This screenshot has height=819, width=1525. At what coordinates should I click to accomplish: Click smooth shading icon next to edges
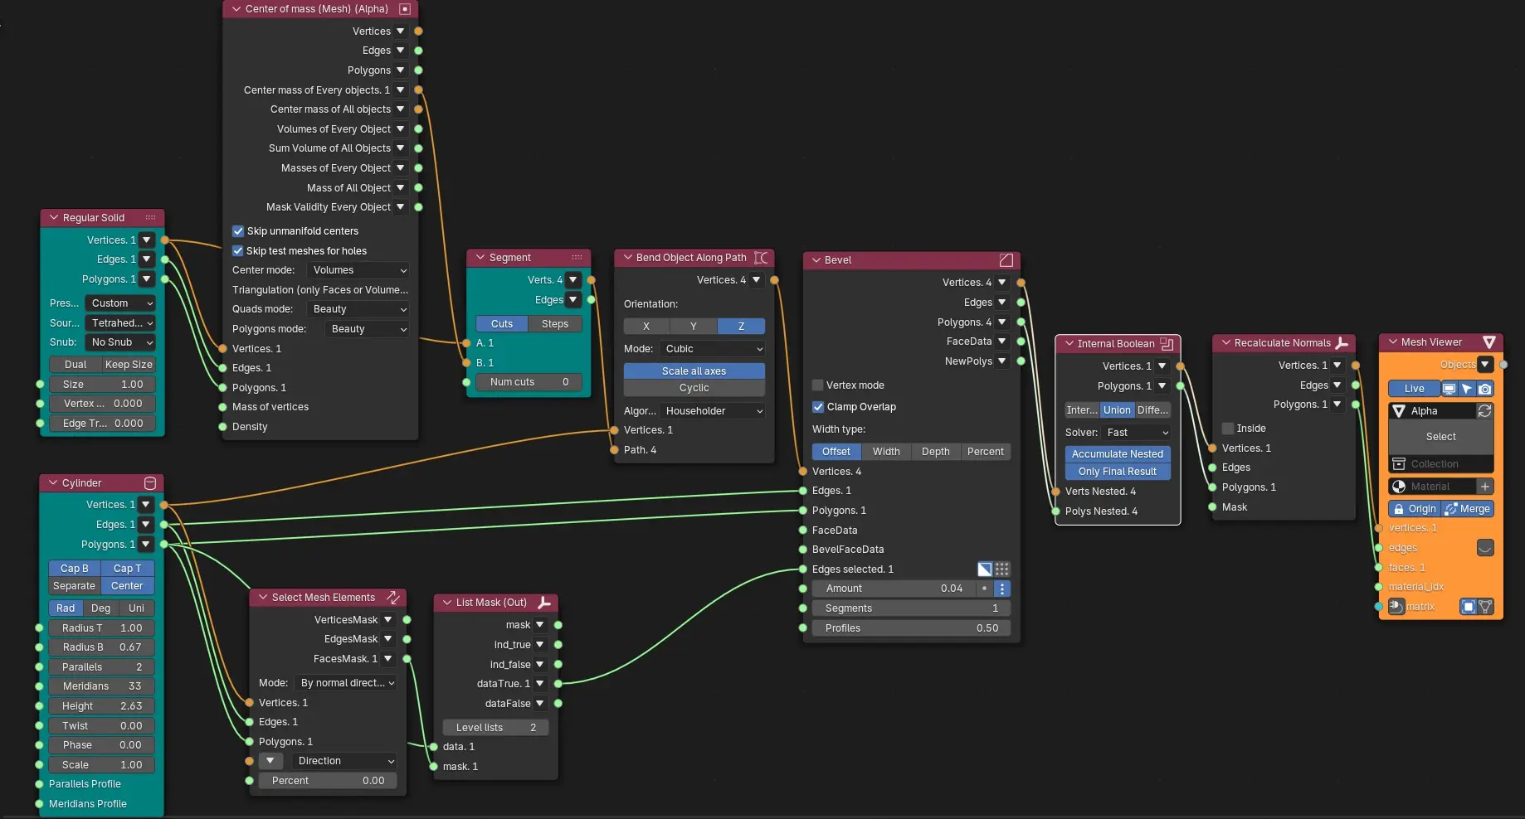pos(1485,548)
